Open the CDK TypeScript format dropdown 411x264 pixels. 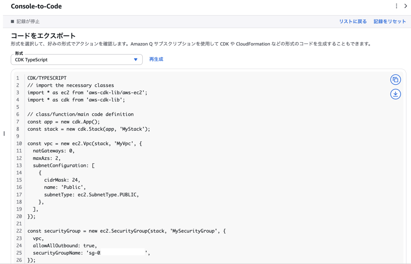(x=77, y=59)
